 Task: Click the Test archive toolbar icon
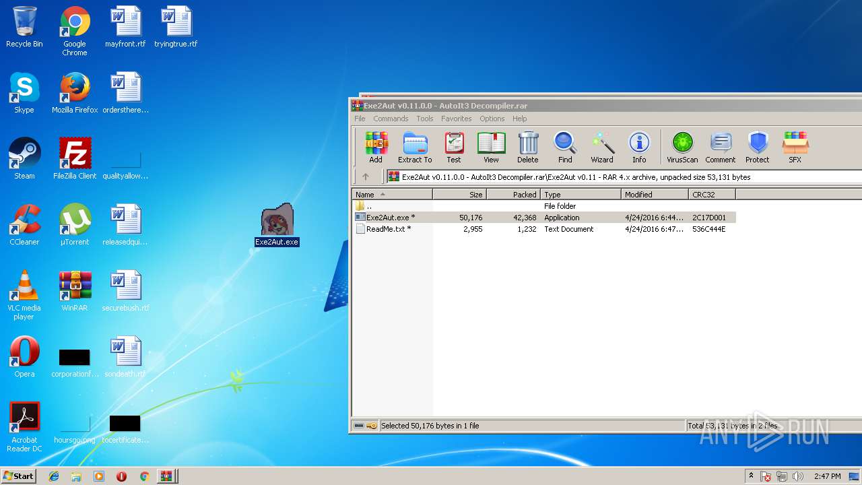click(x=454, y=148)
